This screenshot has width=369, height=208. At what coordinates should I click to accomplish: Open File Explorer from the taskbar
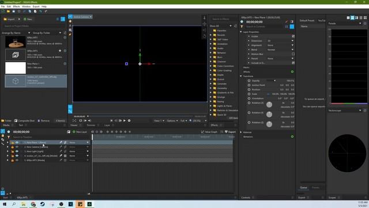click(24, 204)
